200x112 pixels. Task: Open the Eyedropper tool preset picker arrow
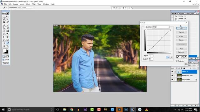(x=7, y=7)
